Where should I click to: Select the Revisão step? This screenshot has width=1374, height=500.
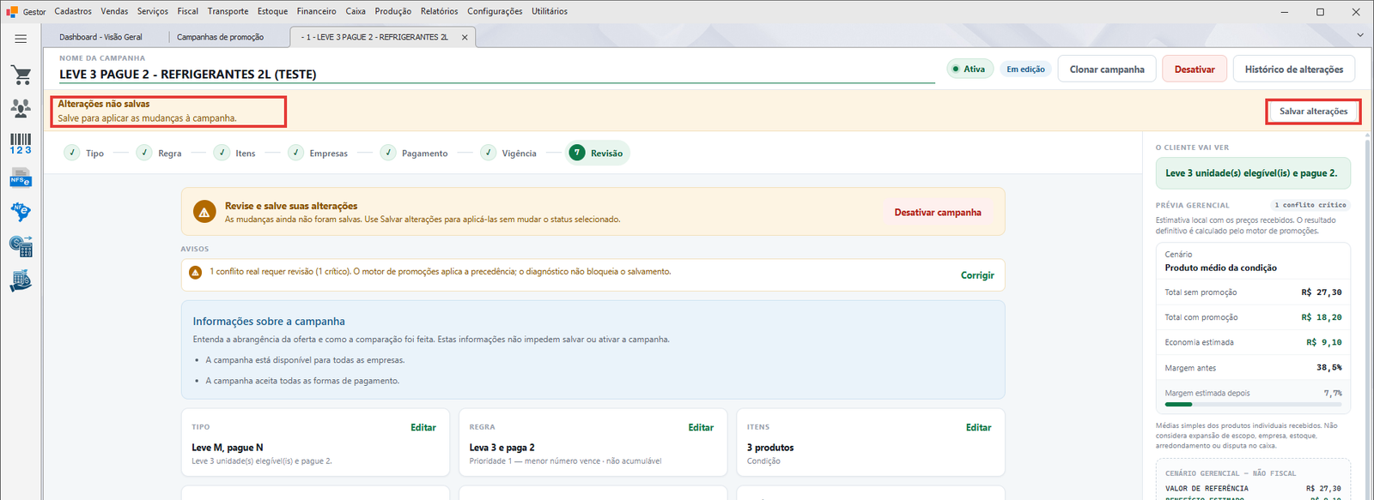click(597, 153)
